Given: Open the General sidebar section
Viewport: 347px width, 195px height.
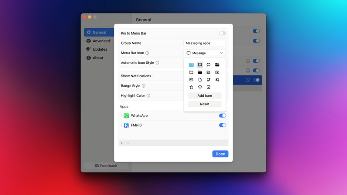Looking at the screenshot, I should 99,32.
